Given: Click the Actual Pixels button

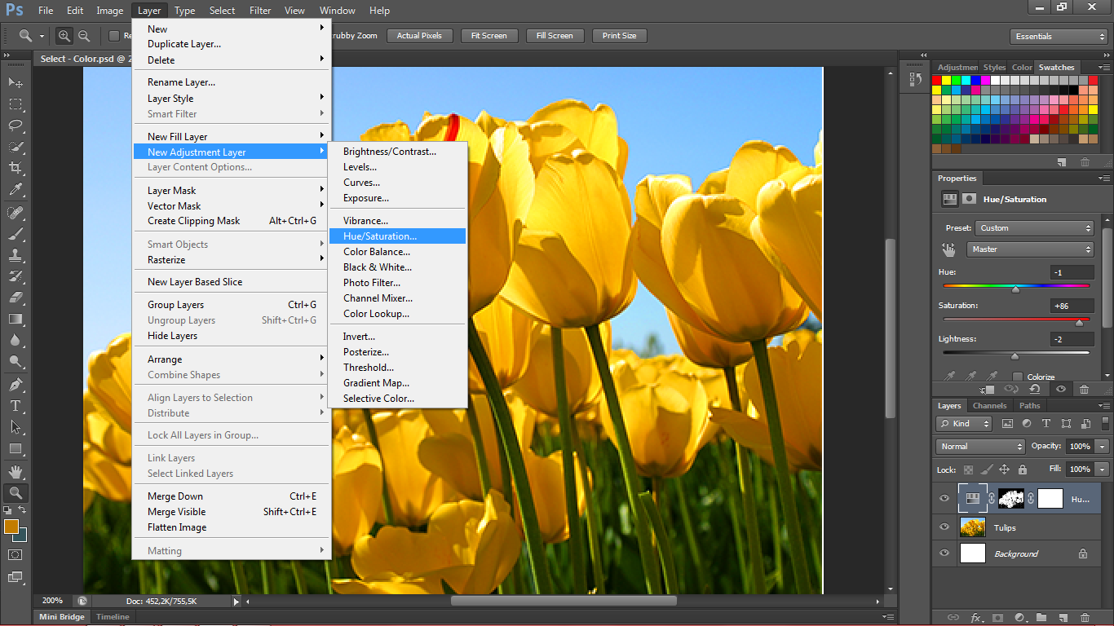Looking at the screenshot, I should (419, 36).
